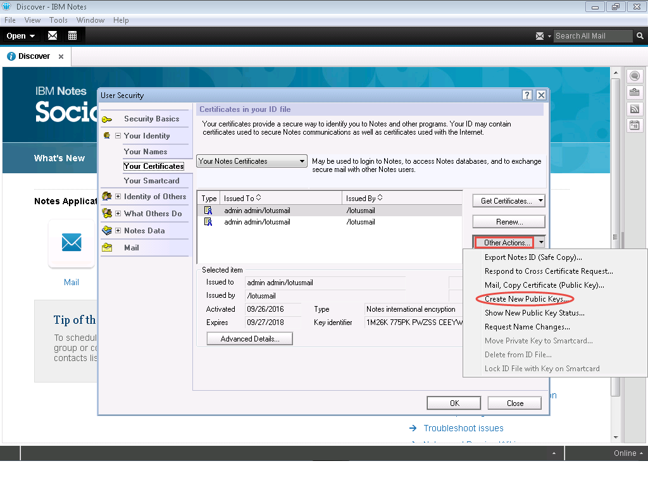
Task: Select Security Basics in the sidebar
Action: pos(151,119)
